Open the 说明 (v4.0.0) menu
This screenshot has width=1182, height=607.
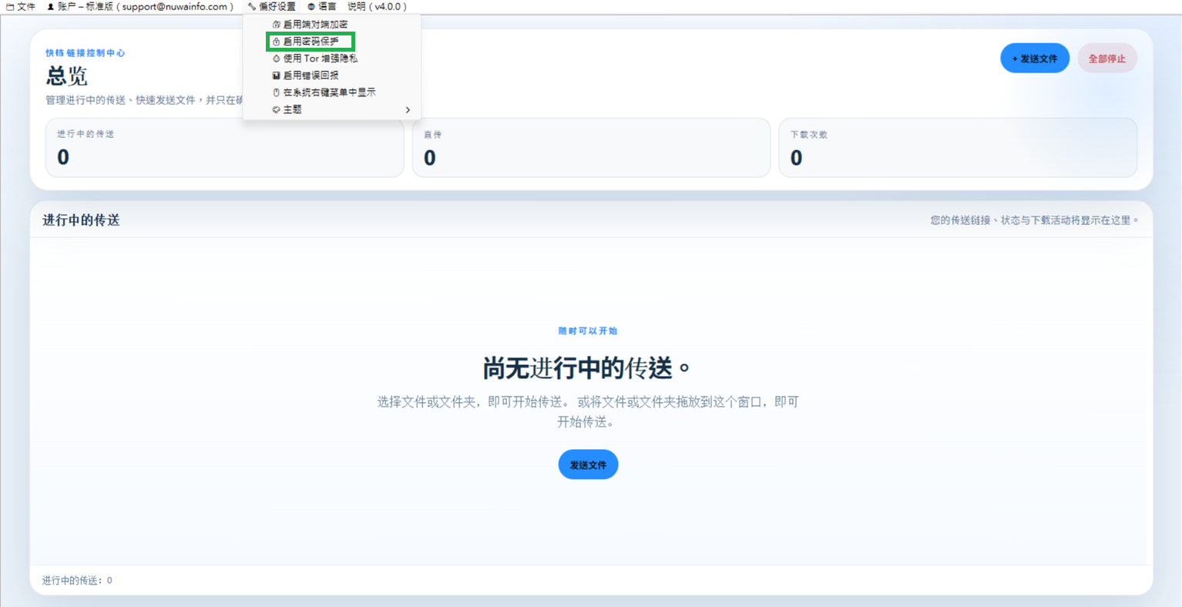click(377, 6)
